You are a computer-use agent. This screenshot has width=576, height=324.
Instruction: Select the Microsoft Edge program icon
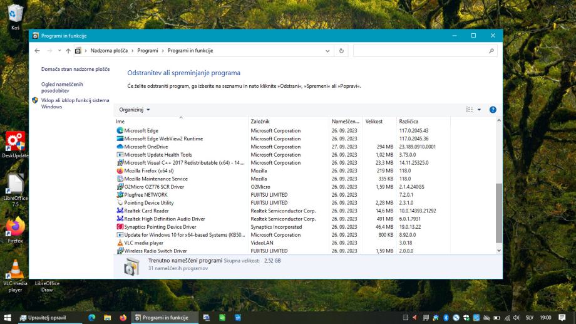(120, 130)
